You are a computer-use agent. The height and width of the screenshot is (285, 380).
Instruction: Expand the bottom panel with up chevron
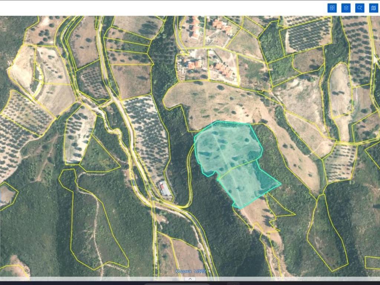pyautogui.click(x=190, y=279)
